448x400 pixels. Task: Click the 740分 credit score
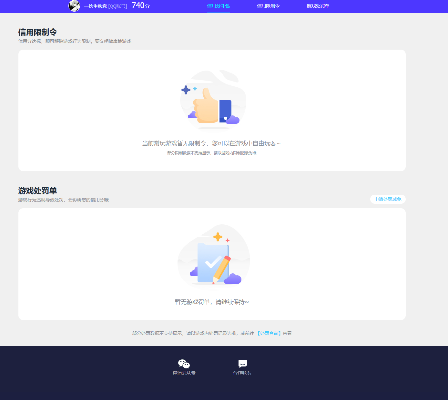tap(141, 5)
